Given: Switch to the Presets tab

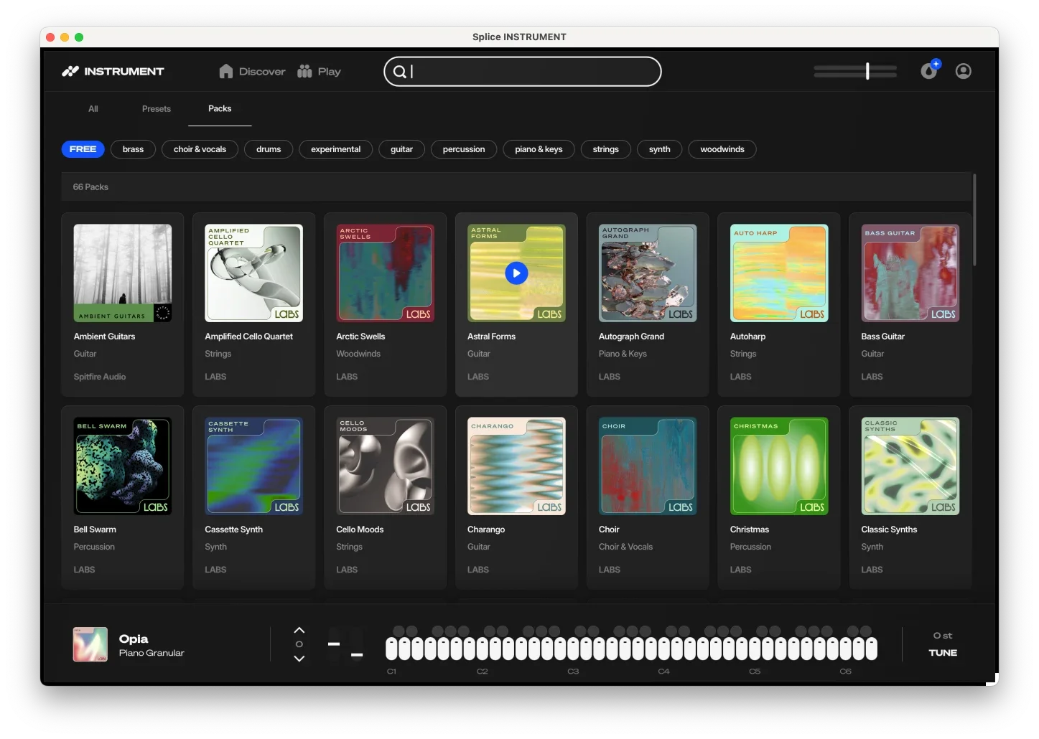Looking at the screenshot, I should (x=157, y=109).
